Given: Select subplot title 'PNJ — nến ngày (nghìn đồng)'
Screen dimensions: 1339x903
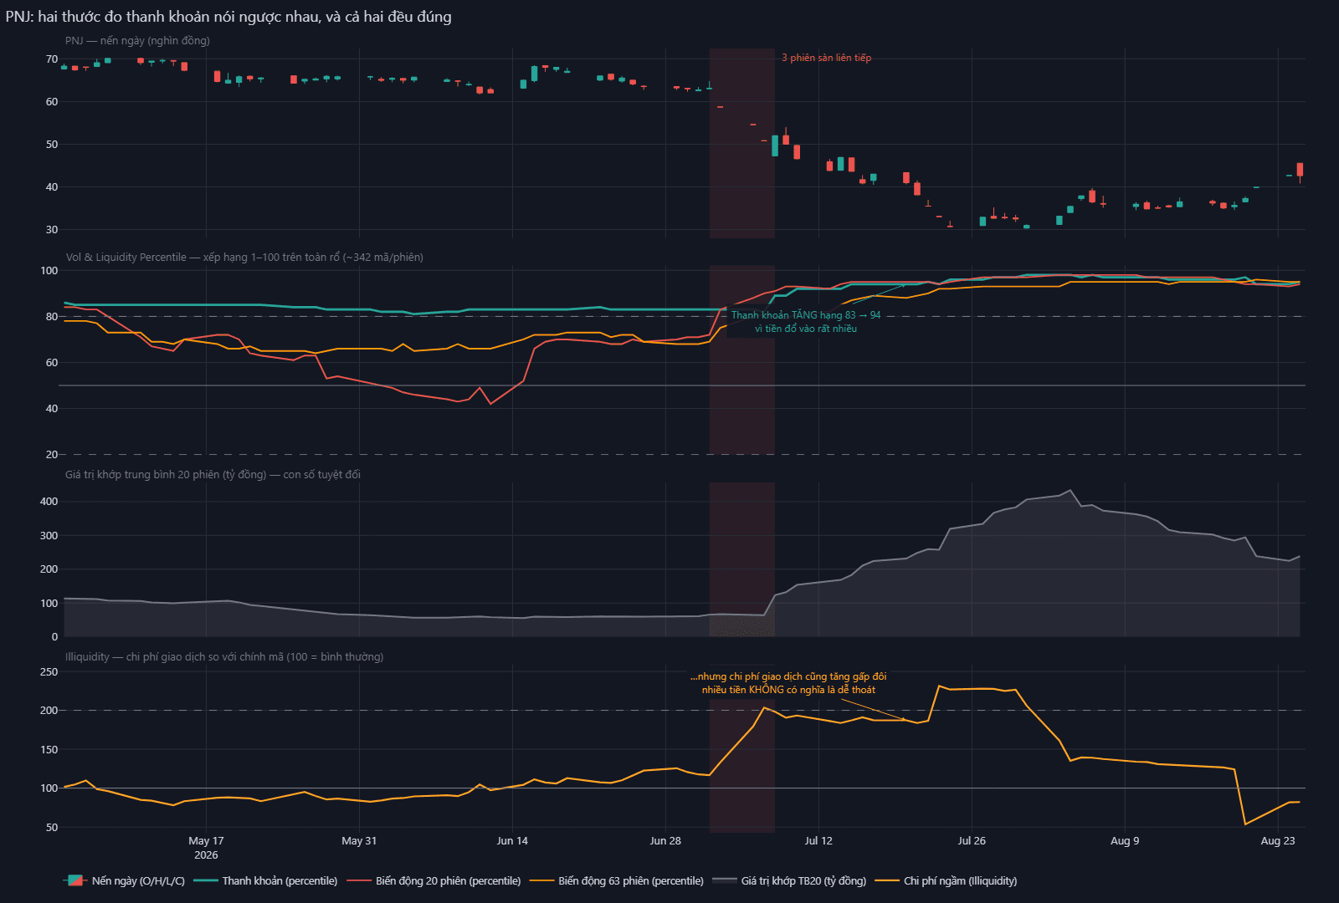Looking at the screenshot, I should [138, 40].
